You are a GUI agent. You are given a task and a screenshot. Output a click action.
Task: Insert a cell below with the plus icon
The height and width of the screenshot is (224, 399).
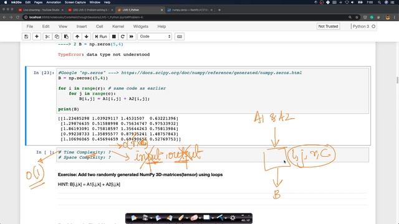(37, 37)
